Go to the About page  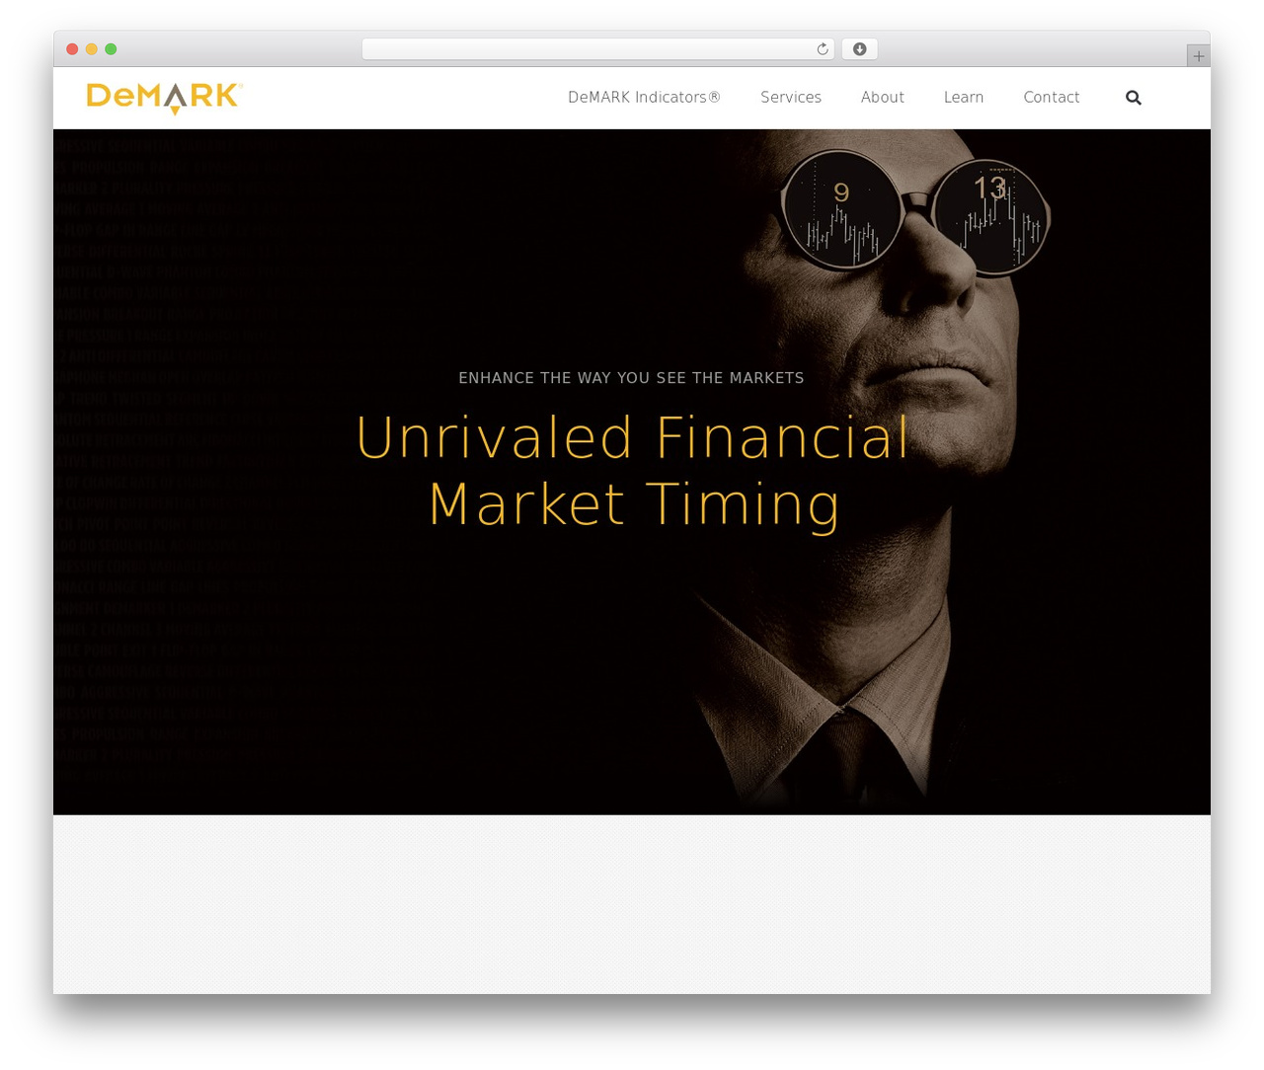882,98
